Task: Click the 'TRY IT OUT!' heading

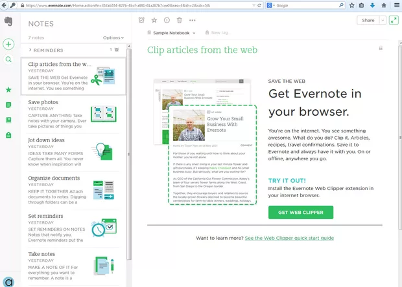Action: coord(287,181)
